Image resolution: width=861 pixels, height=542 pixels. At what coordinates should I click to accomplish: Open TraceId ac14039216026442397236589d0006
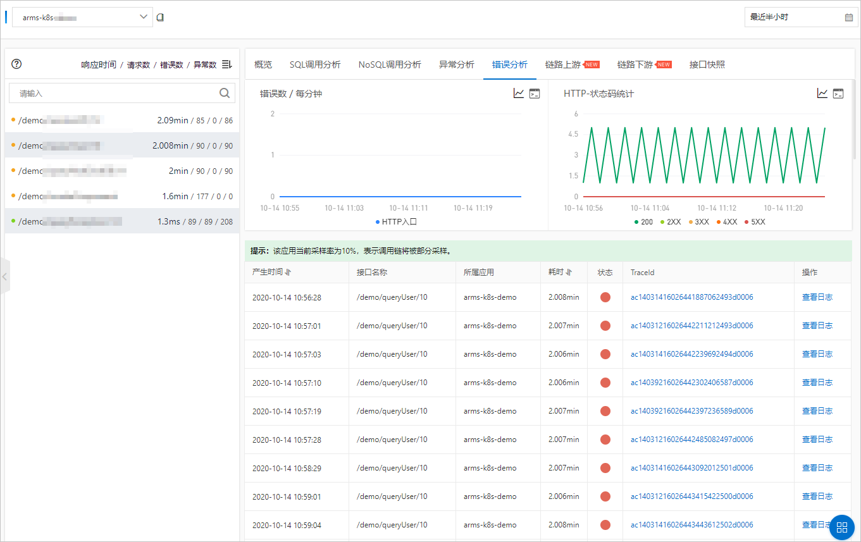pos(691,411)
